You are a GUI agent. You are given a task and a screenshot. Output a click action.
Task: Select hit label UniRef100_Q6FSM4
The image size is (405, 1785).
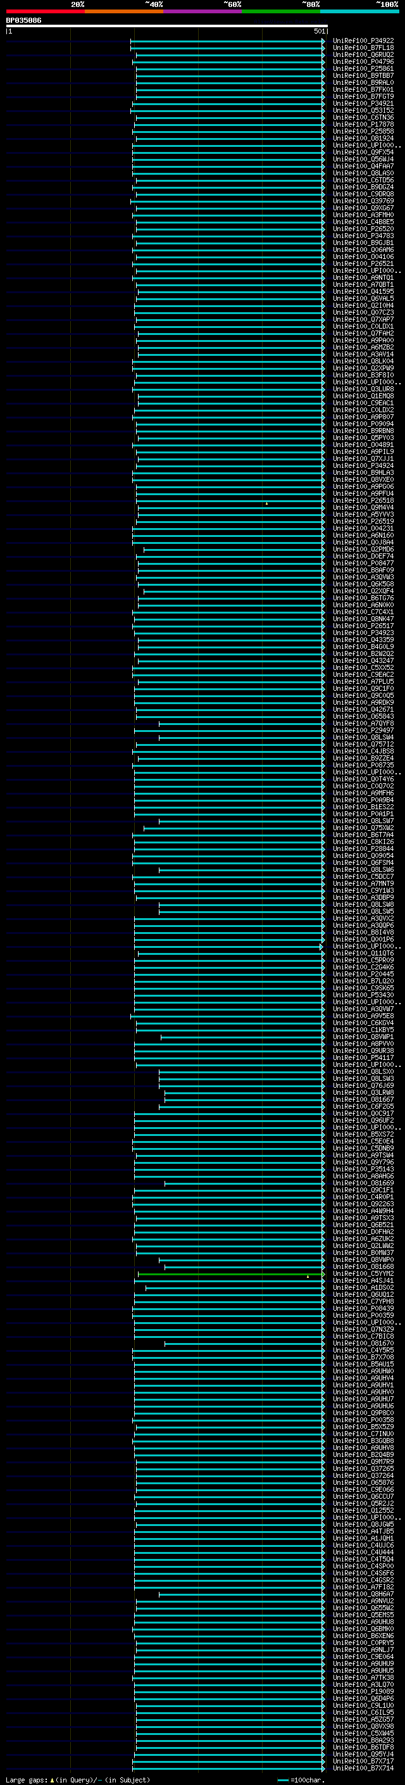(x=363, y=862)
